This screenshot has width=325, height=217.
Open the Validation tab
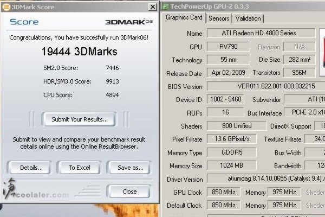point(248,18)
